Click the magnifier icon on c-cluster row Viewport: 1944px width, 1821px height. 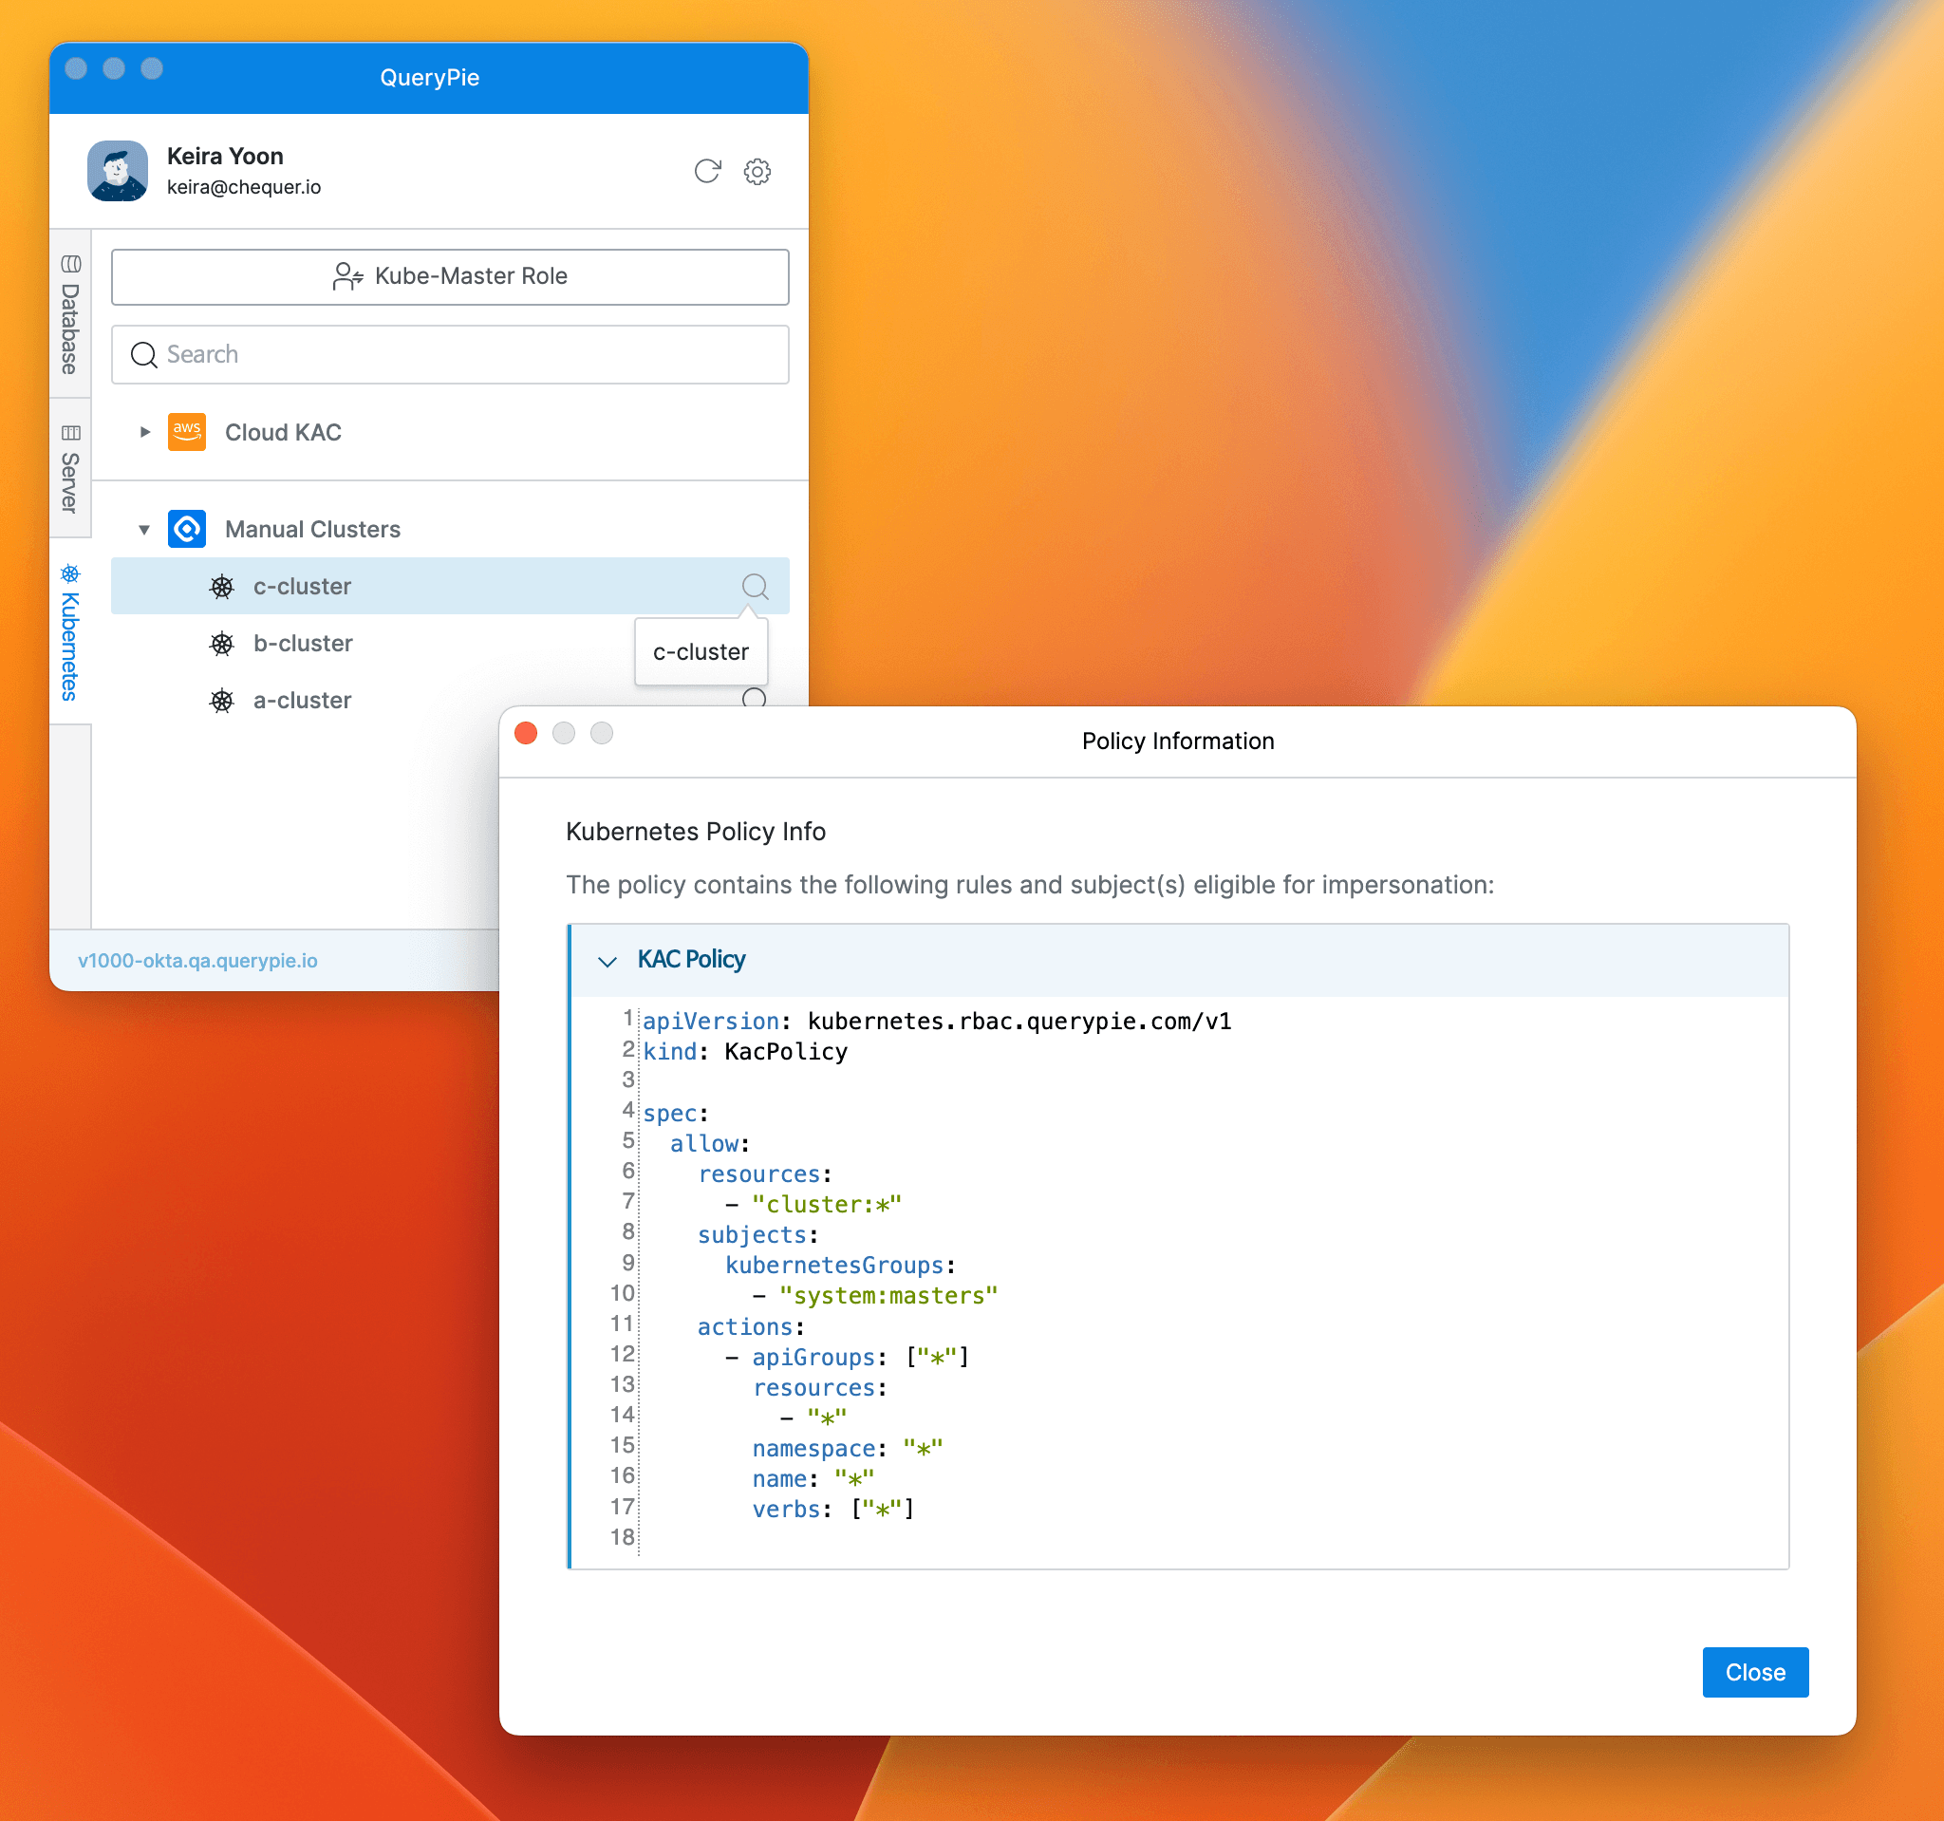click(x=754, y=586)
